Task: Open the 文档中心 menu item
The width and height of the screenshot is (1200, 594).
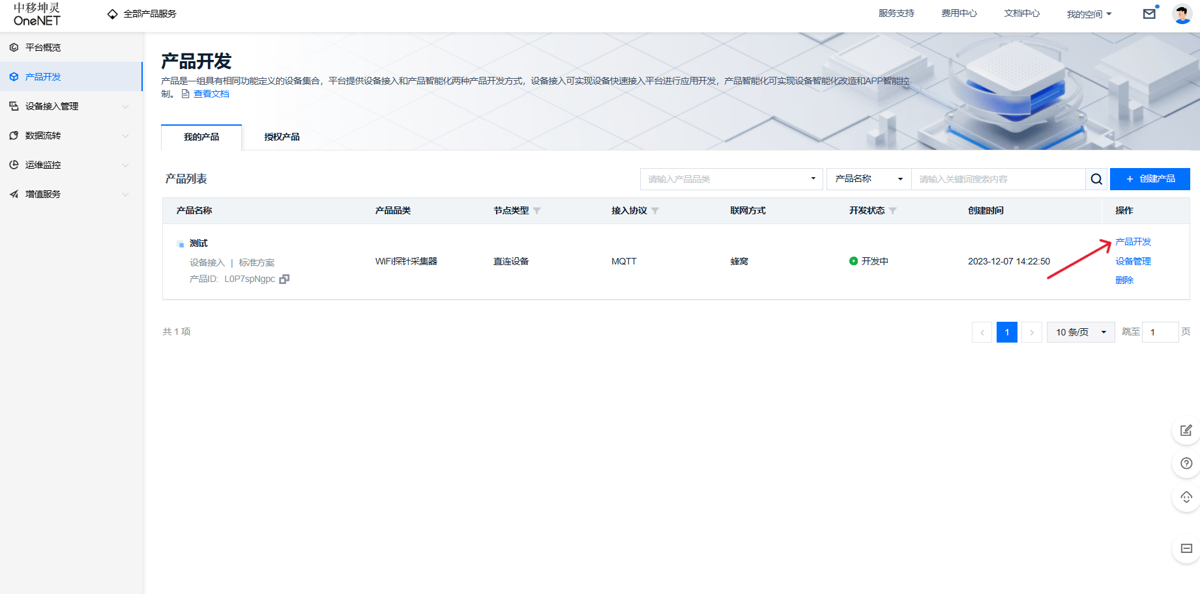Action: coord(1021,13)
